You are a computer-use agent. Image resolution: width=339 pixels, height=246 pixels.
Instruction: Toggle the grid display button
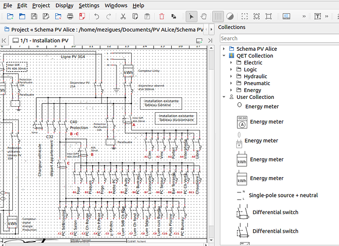218,16
